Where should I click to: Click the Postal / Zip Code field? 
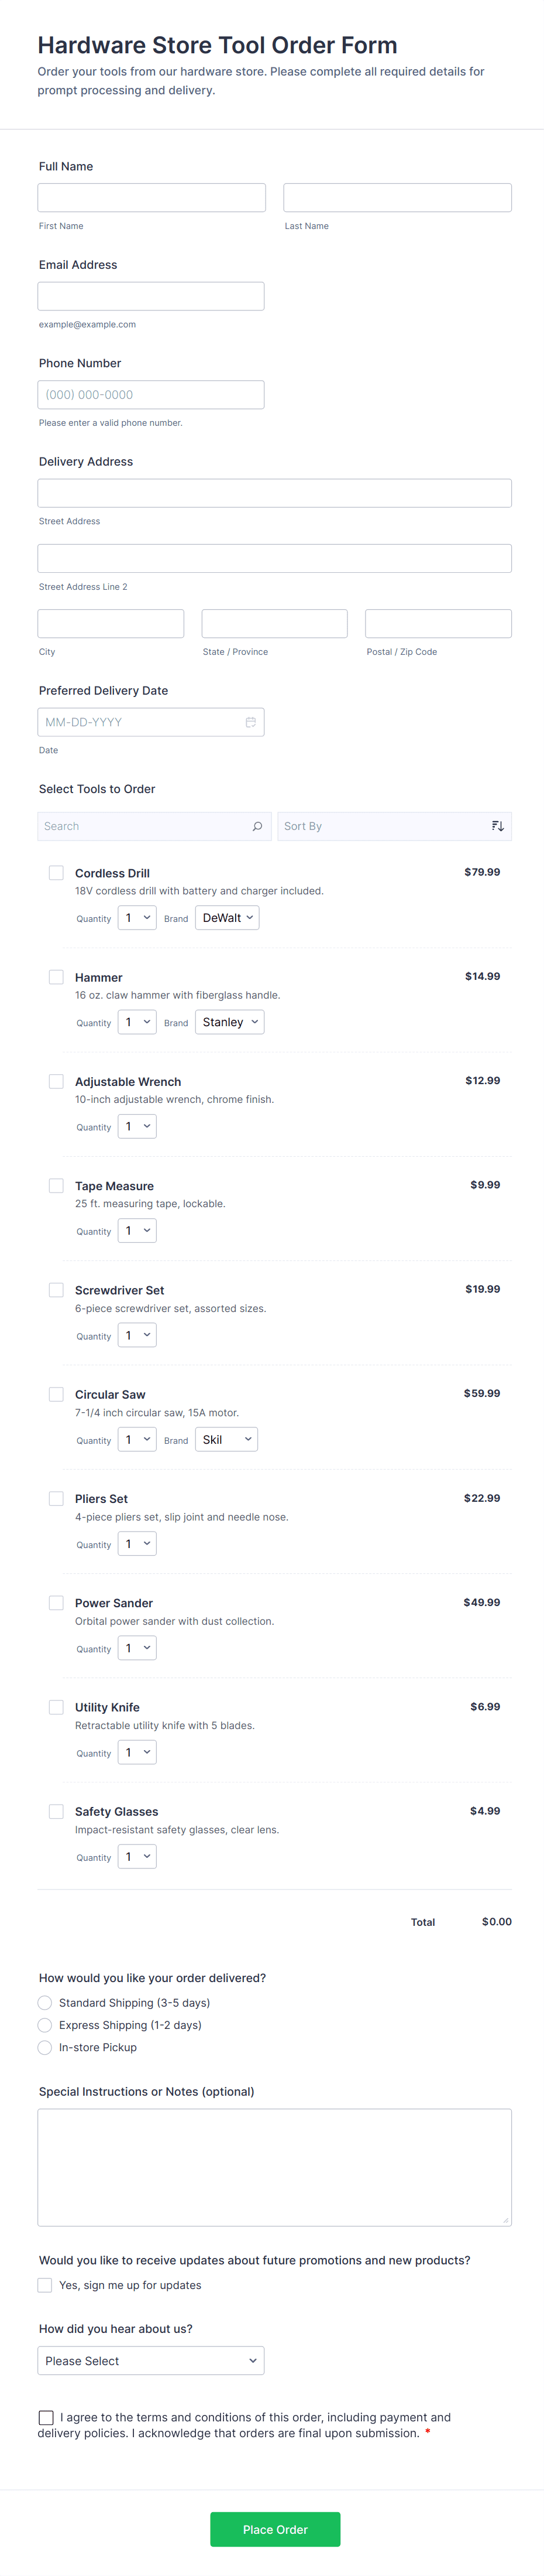click(438, 623)
